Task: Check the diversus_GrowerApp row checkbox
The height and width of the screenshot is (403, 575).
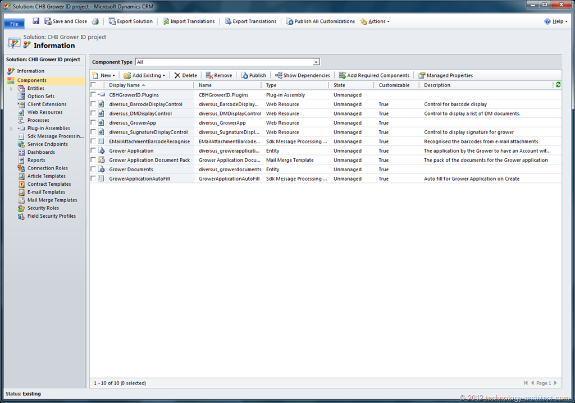Action: point(93,122)
